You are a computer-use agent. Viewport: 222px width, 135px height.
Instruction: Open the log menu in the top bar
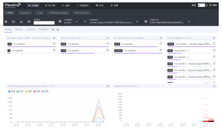(100, 5)
